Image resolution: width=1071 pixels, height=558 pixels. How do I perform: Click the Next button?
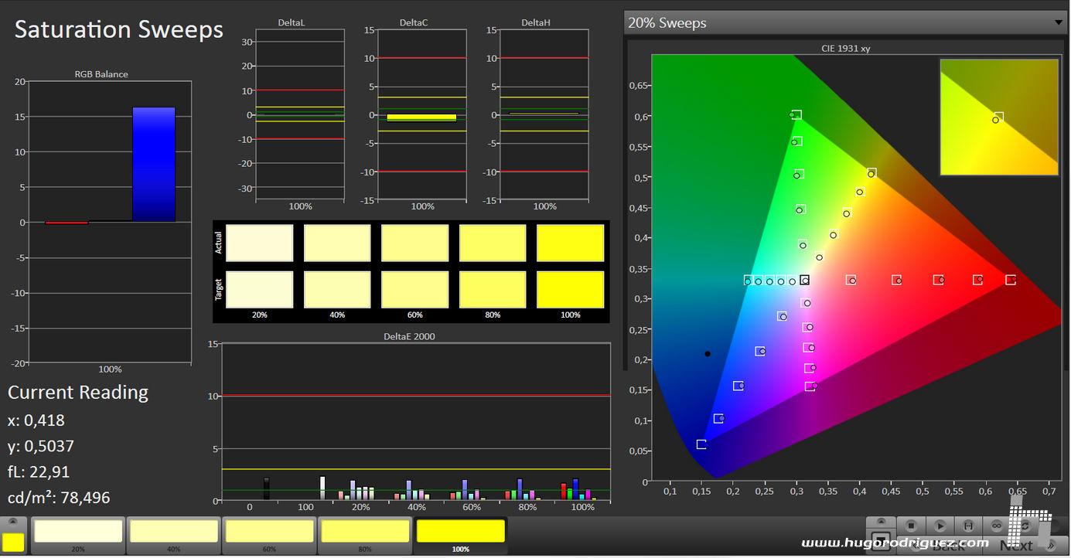1016,546
